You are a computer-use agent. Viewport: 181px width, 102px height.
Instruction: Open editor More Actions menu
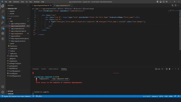pyautogui.click(x=178, y=5)
